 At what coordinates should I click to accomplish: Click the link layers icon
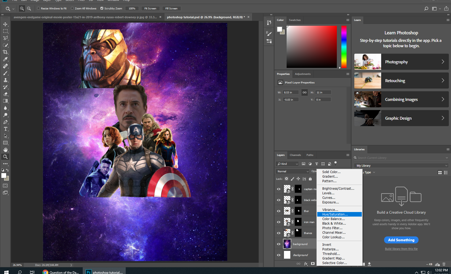coord(298,264)
